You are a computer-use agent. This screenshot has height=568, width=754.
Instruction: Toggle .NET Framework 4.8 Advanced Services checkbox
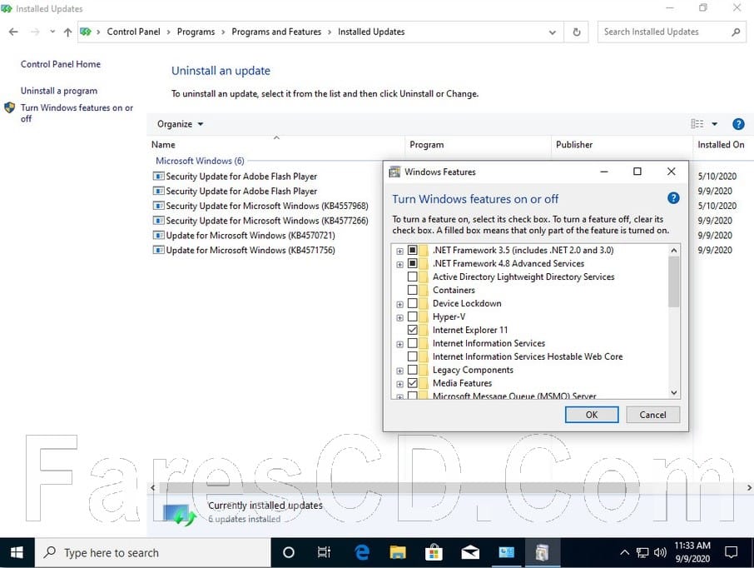coord(412,263)
